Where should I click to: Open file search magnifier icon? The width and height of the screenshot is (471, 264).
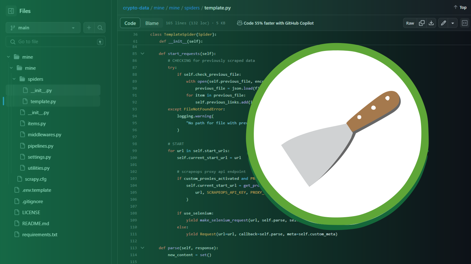[x=100, y=28]
